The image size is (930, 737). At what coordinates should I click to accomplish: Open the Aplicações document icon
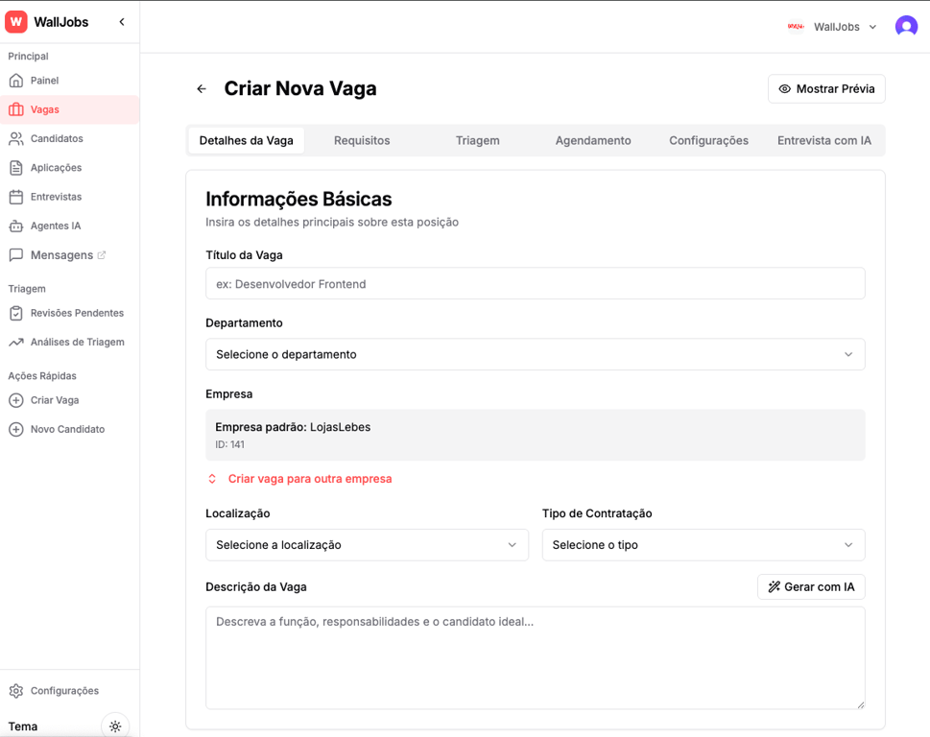coord(16,167)
